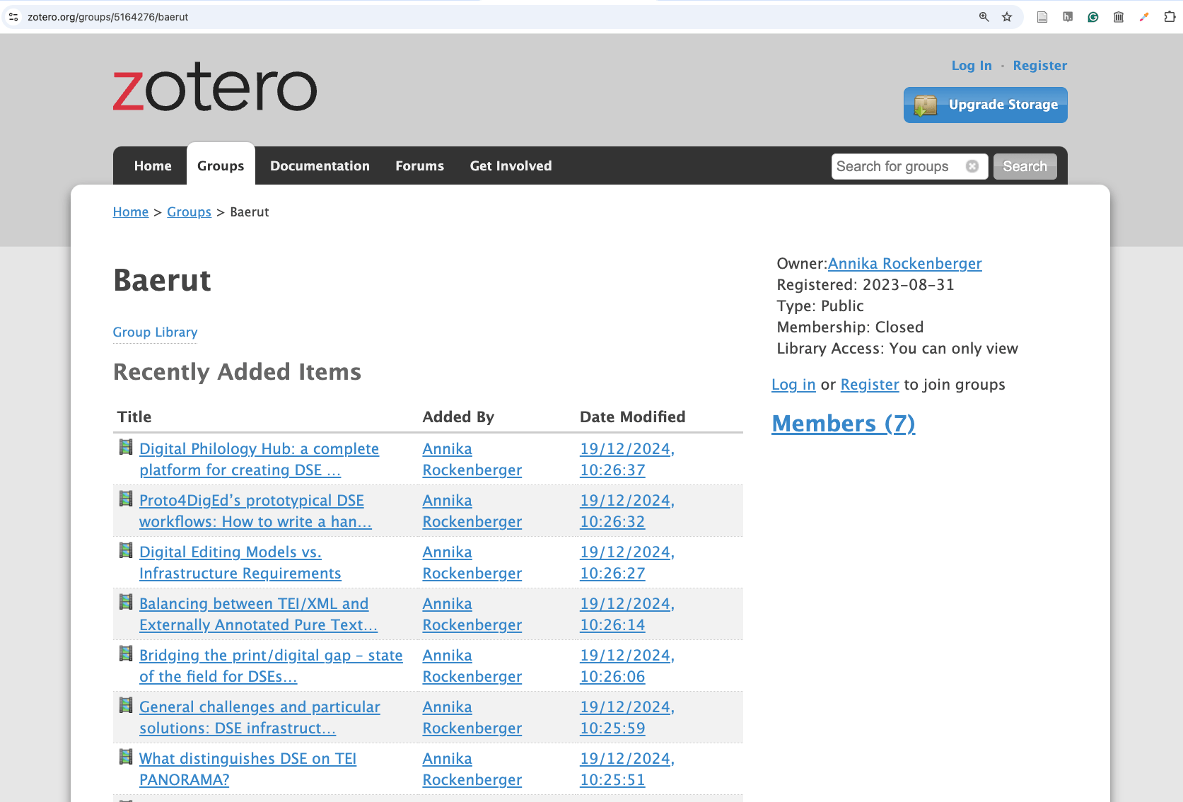Open Balancing between TEI/XML item

pyautogui.click(x=258, y=614)
